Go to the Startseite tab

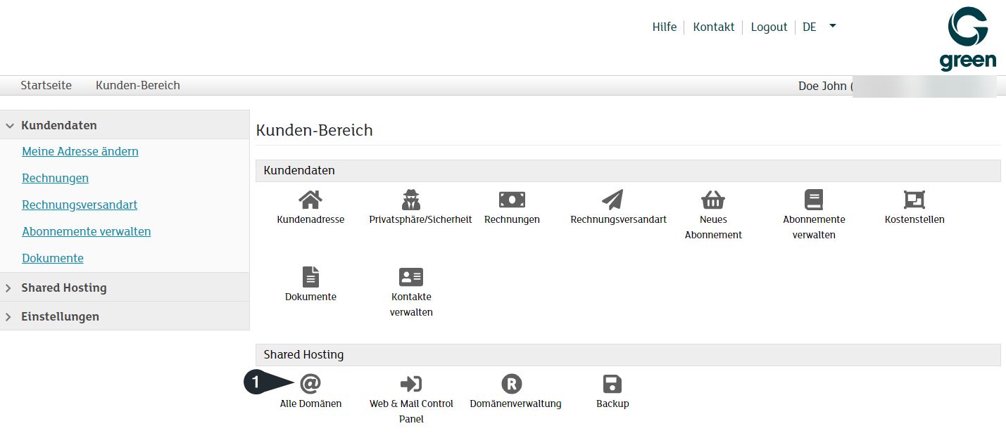coord(46,85)
